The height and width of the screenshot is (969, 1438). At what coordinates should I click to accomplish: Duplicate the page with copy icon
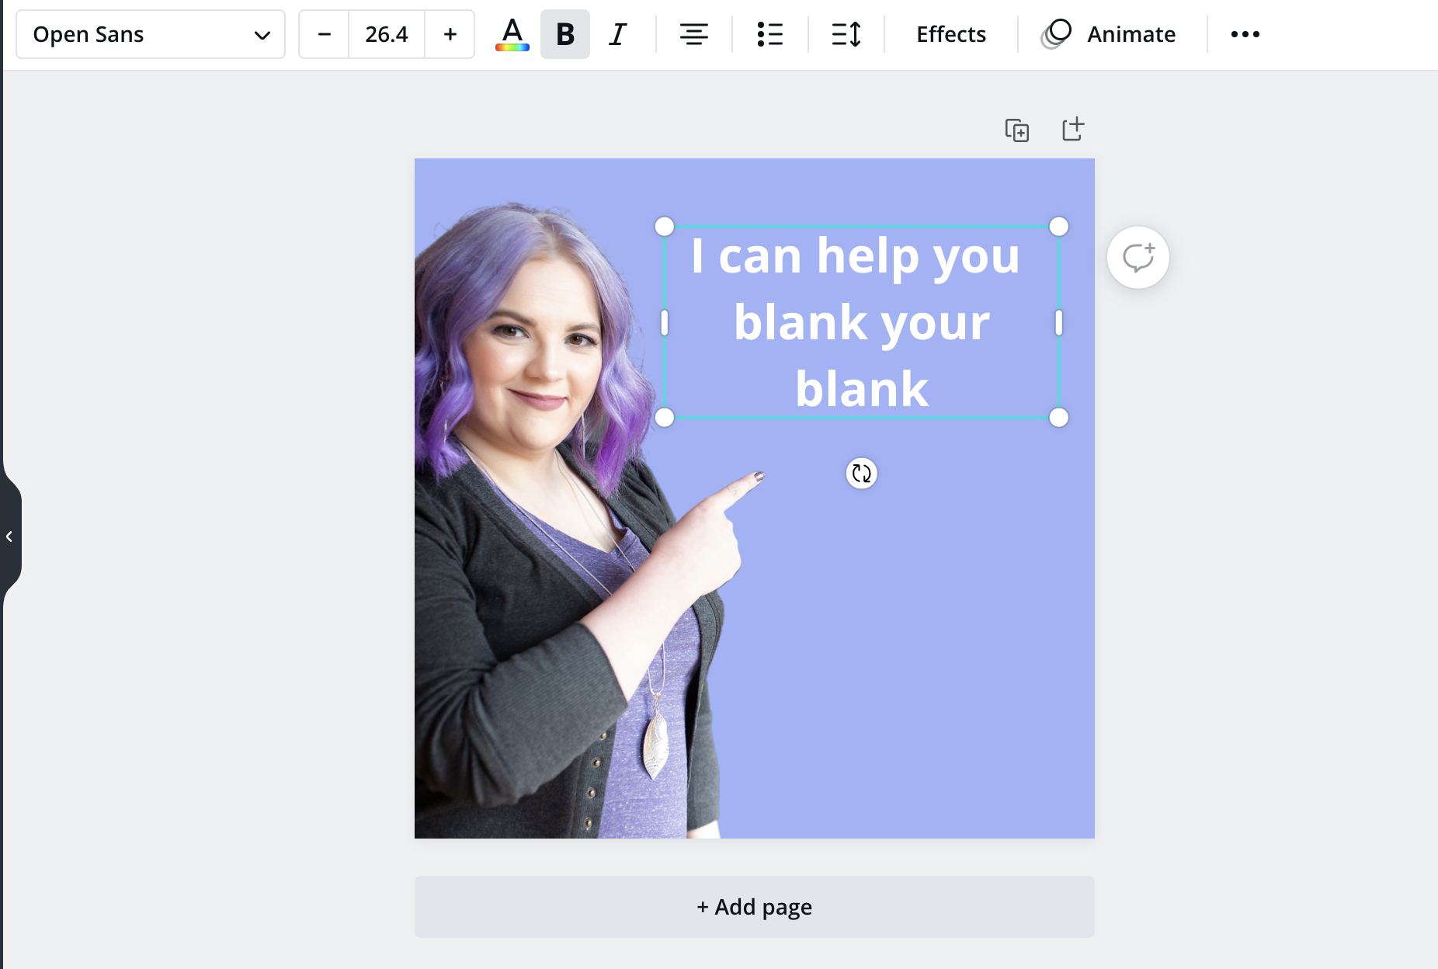pyautogui.click(x=1016, y=130)
